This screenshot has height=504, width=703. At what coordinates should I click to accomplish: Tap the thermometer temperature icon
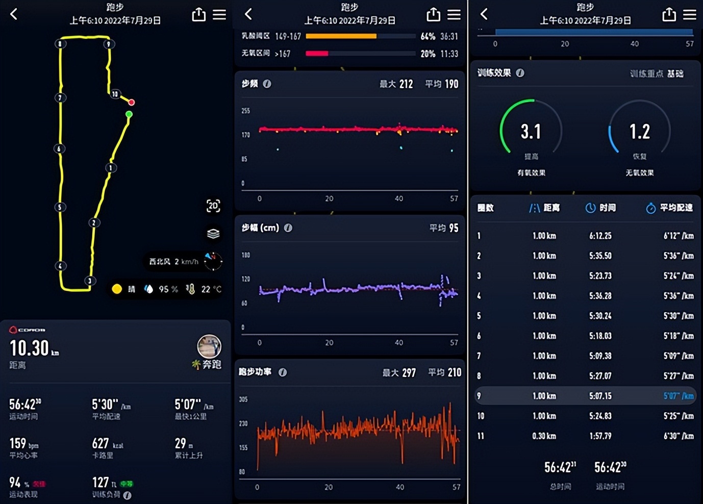[190, 289]
